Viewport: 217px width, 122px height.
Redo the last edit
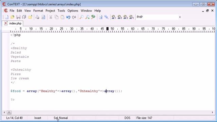tap(74, 17)
